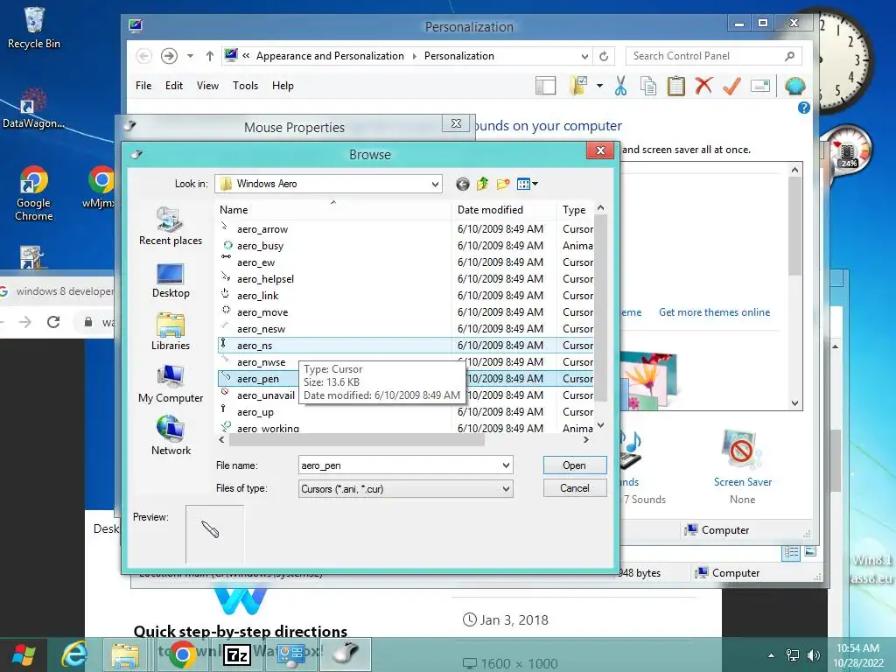Show hidden icons in system tray
Image resolution: width=896 pixels, height=672 pixels.
tap(772, 654)
